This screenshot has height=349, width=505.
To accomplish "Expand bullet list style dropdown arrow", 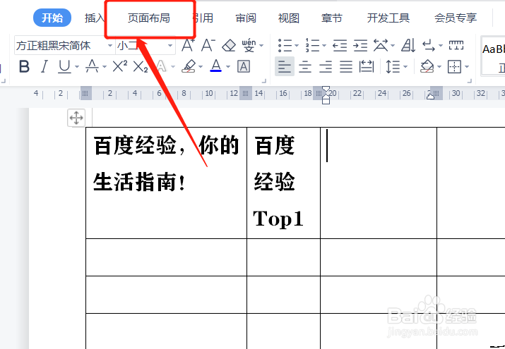I will tap(297, 46).
